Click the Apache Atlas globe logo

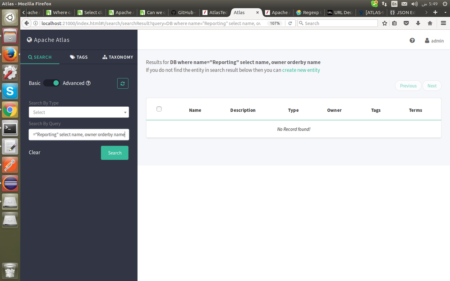click(x=29, y=40)
